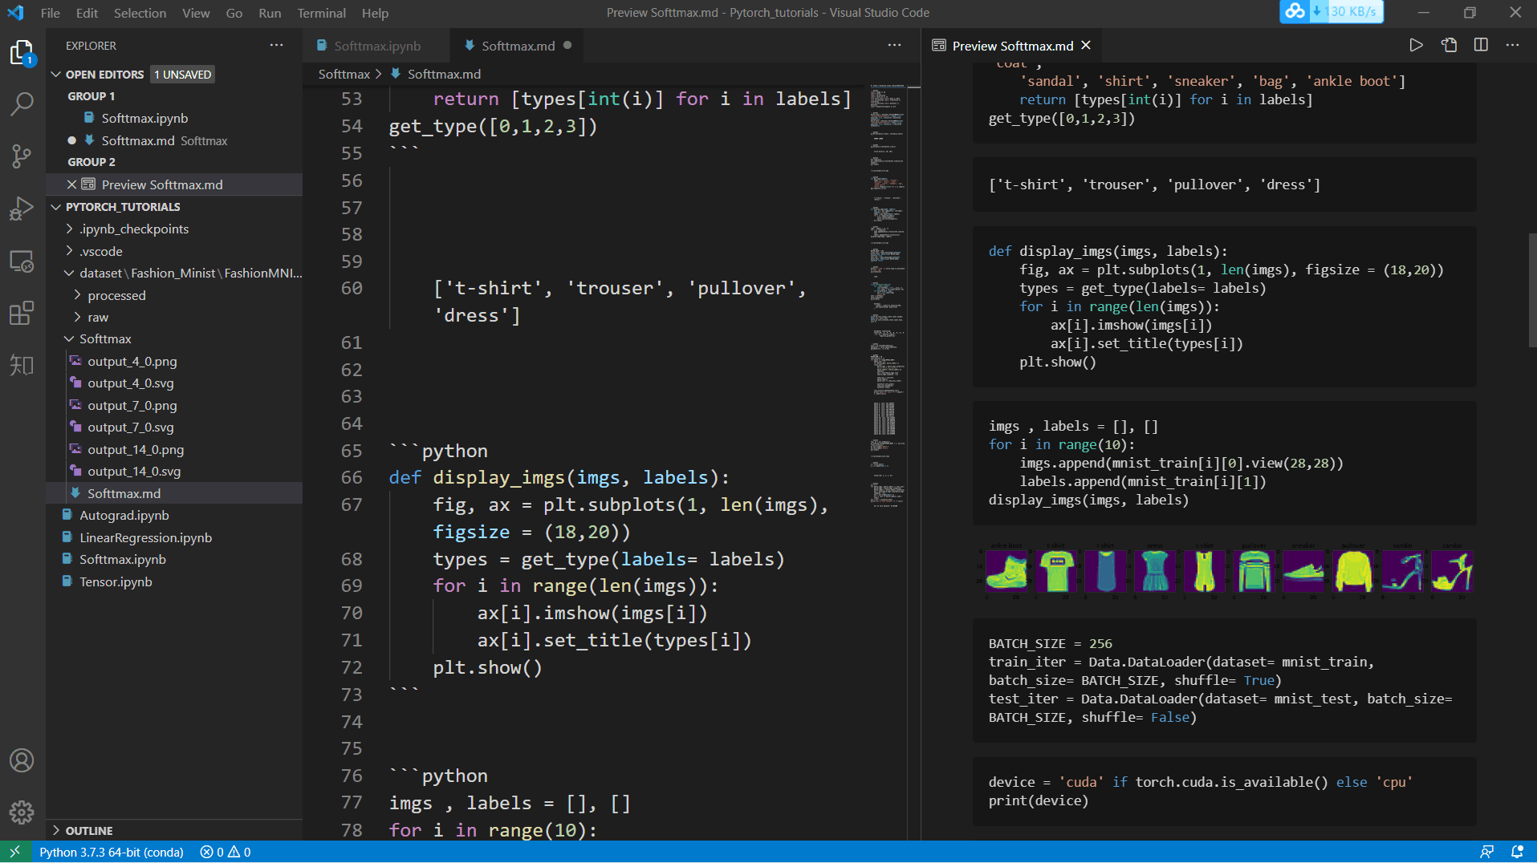Screen dimensions: 1537x863
Task: Click the split editor icon in preview
Action: pos(1481,46)
